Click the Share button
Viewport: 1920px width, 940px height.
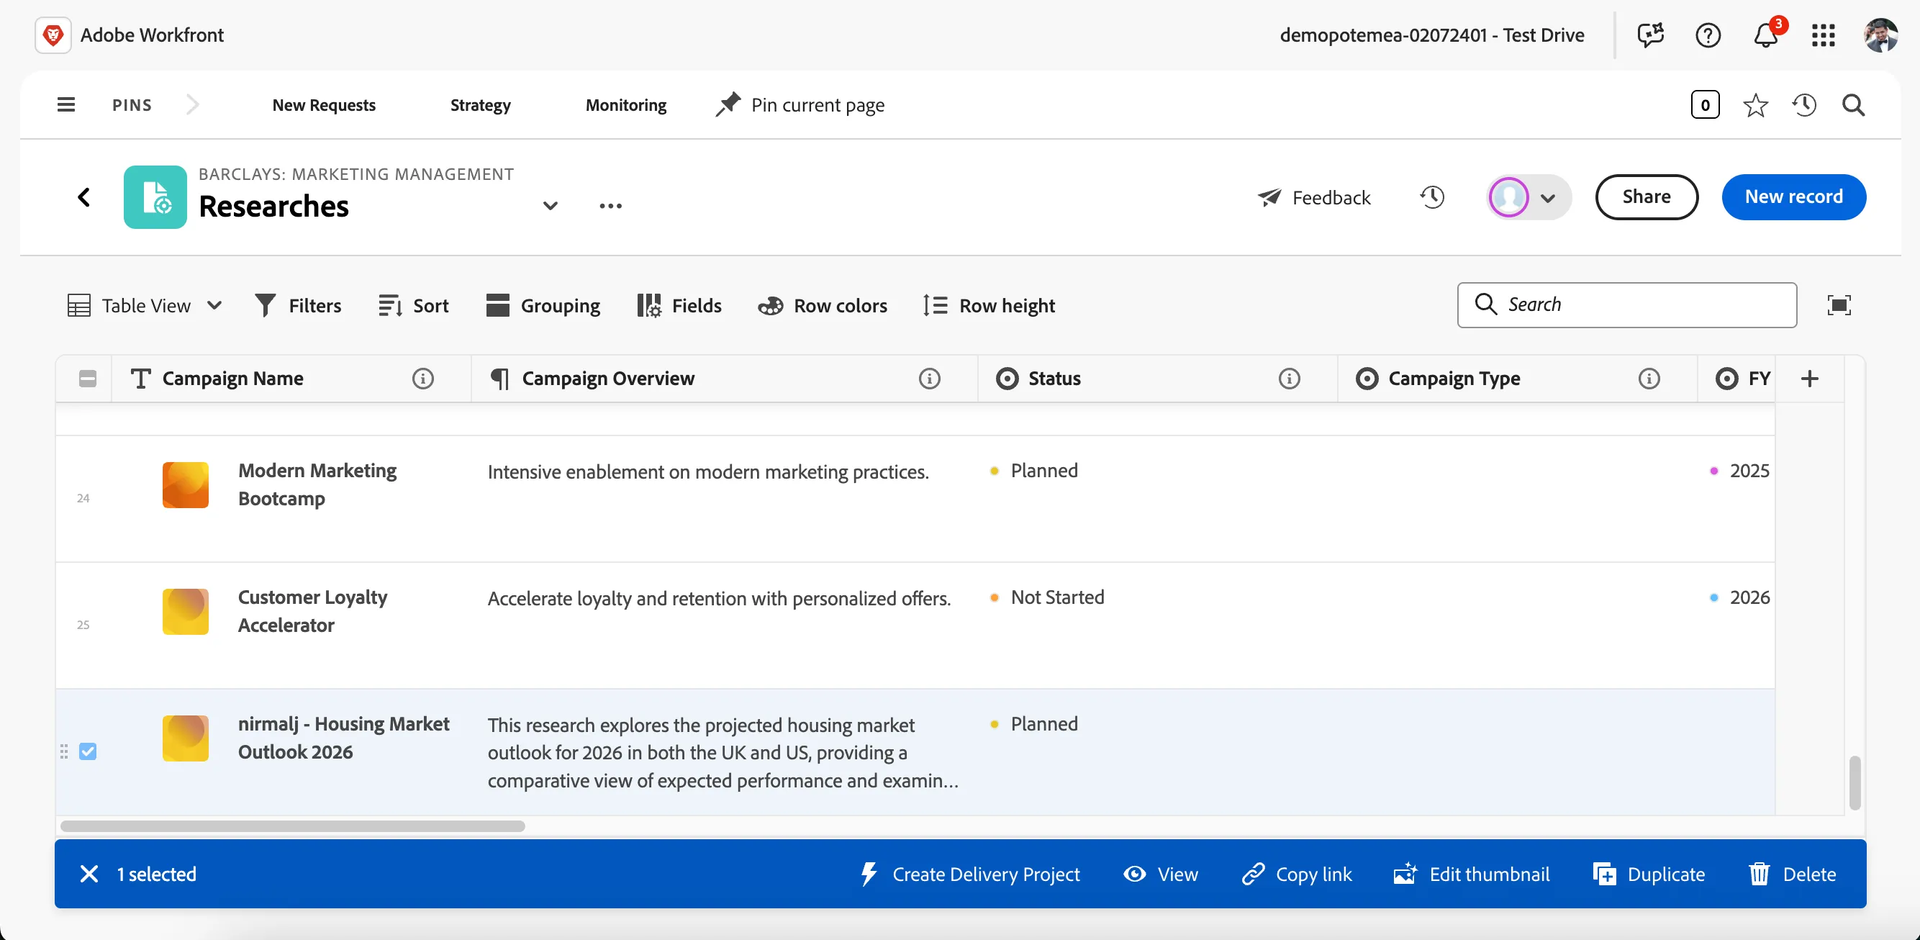pyautogui.click(x=1647, y=196)
